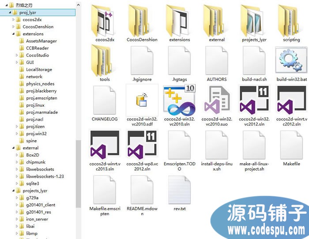Screen dimensions: 309x239
Task: Open the CocosDenshion folder icon
Action: pyautogui.click(x=140, y=21)
